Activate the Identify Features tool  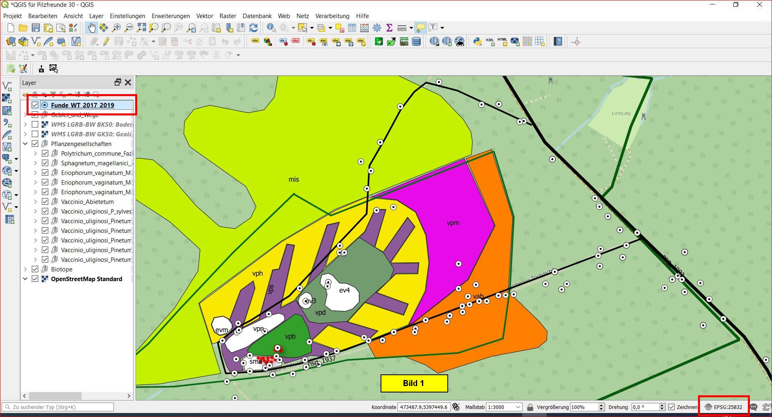[271, 28]
